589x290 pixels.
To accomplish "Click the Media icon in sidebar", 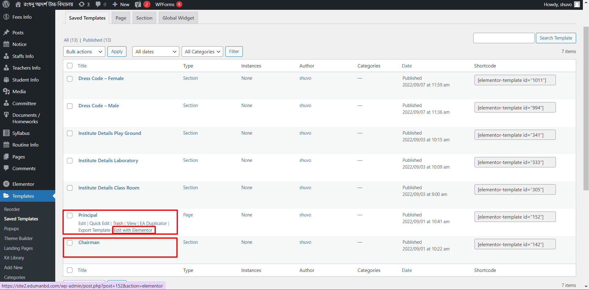I will (x=6, y=91).
